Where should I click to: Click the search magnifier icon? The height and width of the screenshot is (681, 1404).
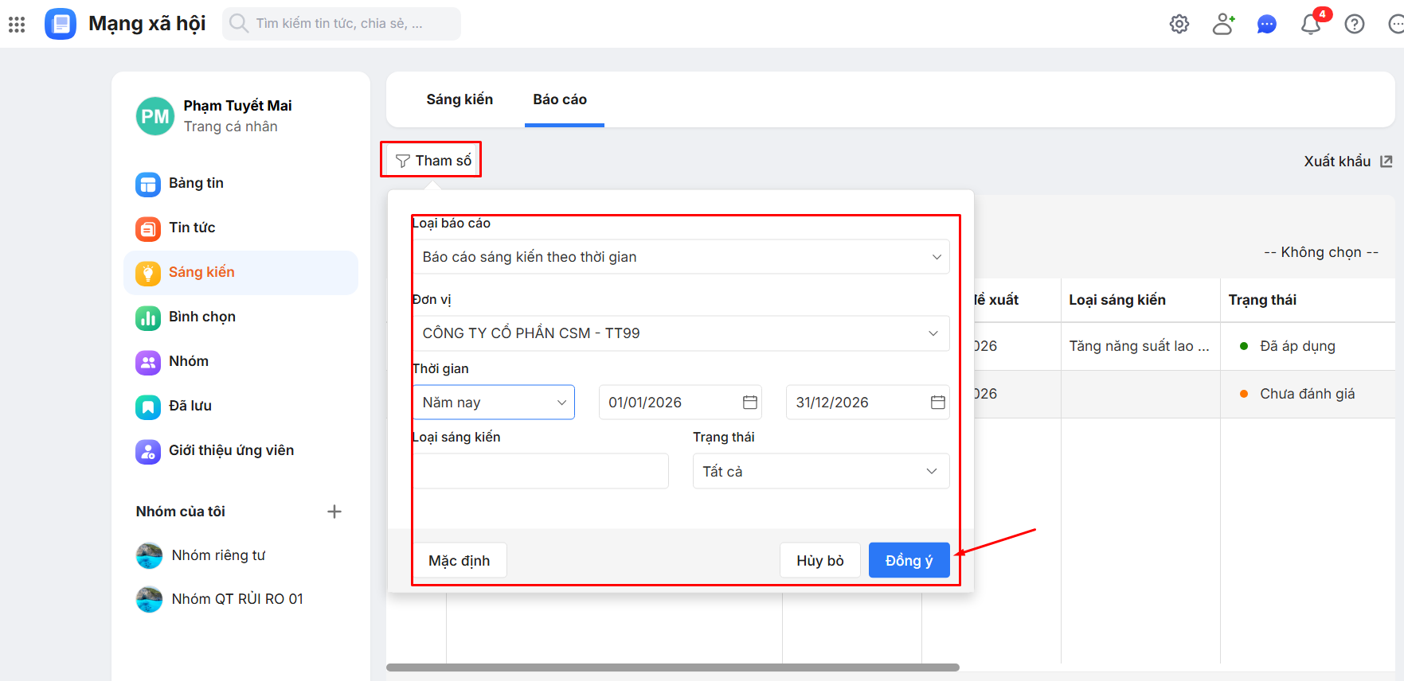[x=238, y=23]
